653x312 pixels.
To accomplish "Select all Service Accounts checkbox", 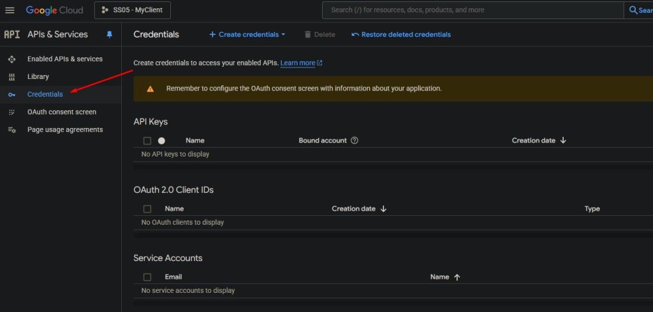I will point(147,277).
